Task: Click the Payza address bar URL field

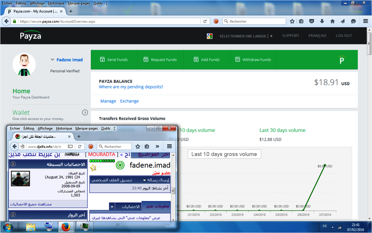Action: pos(109,21)
